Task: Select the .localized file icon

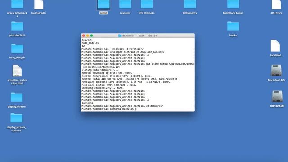Action: click(x=275, y=46)
